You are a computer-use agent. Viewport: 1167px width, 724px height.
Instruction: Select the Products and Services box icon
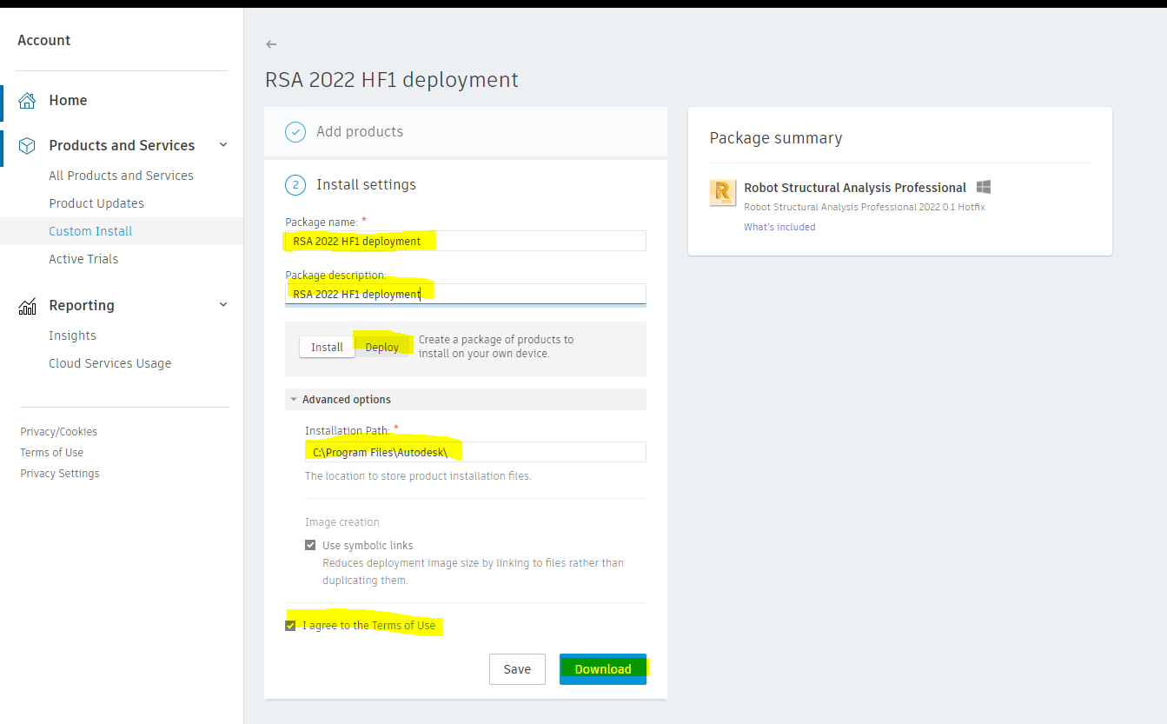point(27,144)
